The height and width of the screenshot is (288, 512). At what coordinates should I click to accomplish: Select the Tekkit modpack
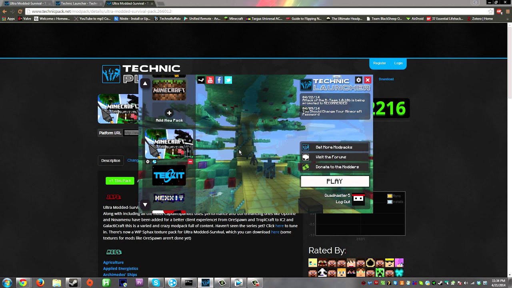tap(169, 176)
